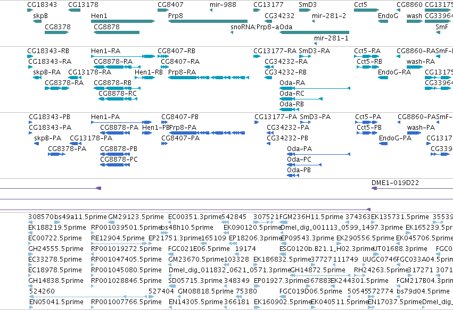Select RE12904.5prime EST label

click(x=118, y=238)
